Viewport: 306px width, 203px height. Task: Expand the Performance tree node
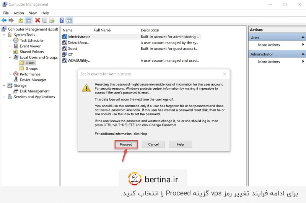click(10, 74)
